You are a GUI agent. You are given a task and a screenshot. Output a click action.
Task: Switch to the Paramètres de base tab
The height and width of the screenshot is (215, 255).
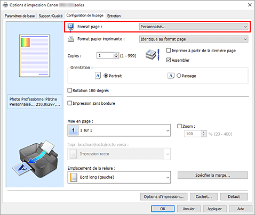tap(20, 16)
